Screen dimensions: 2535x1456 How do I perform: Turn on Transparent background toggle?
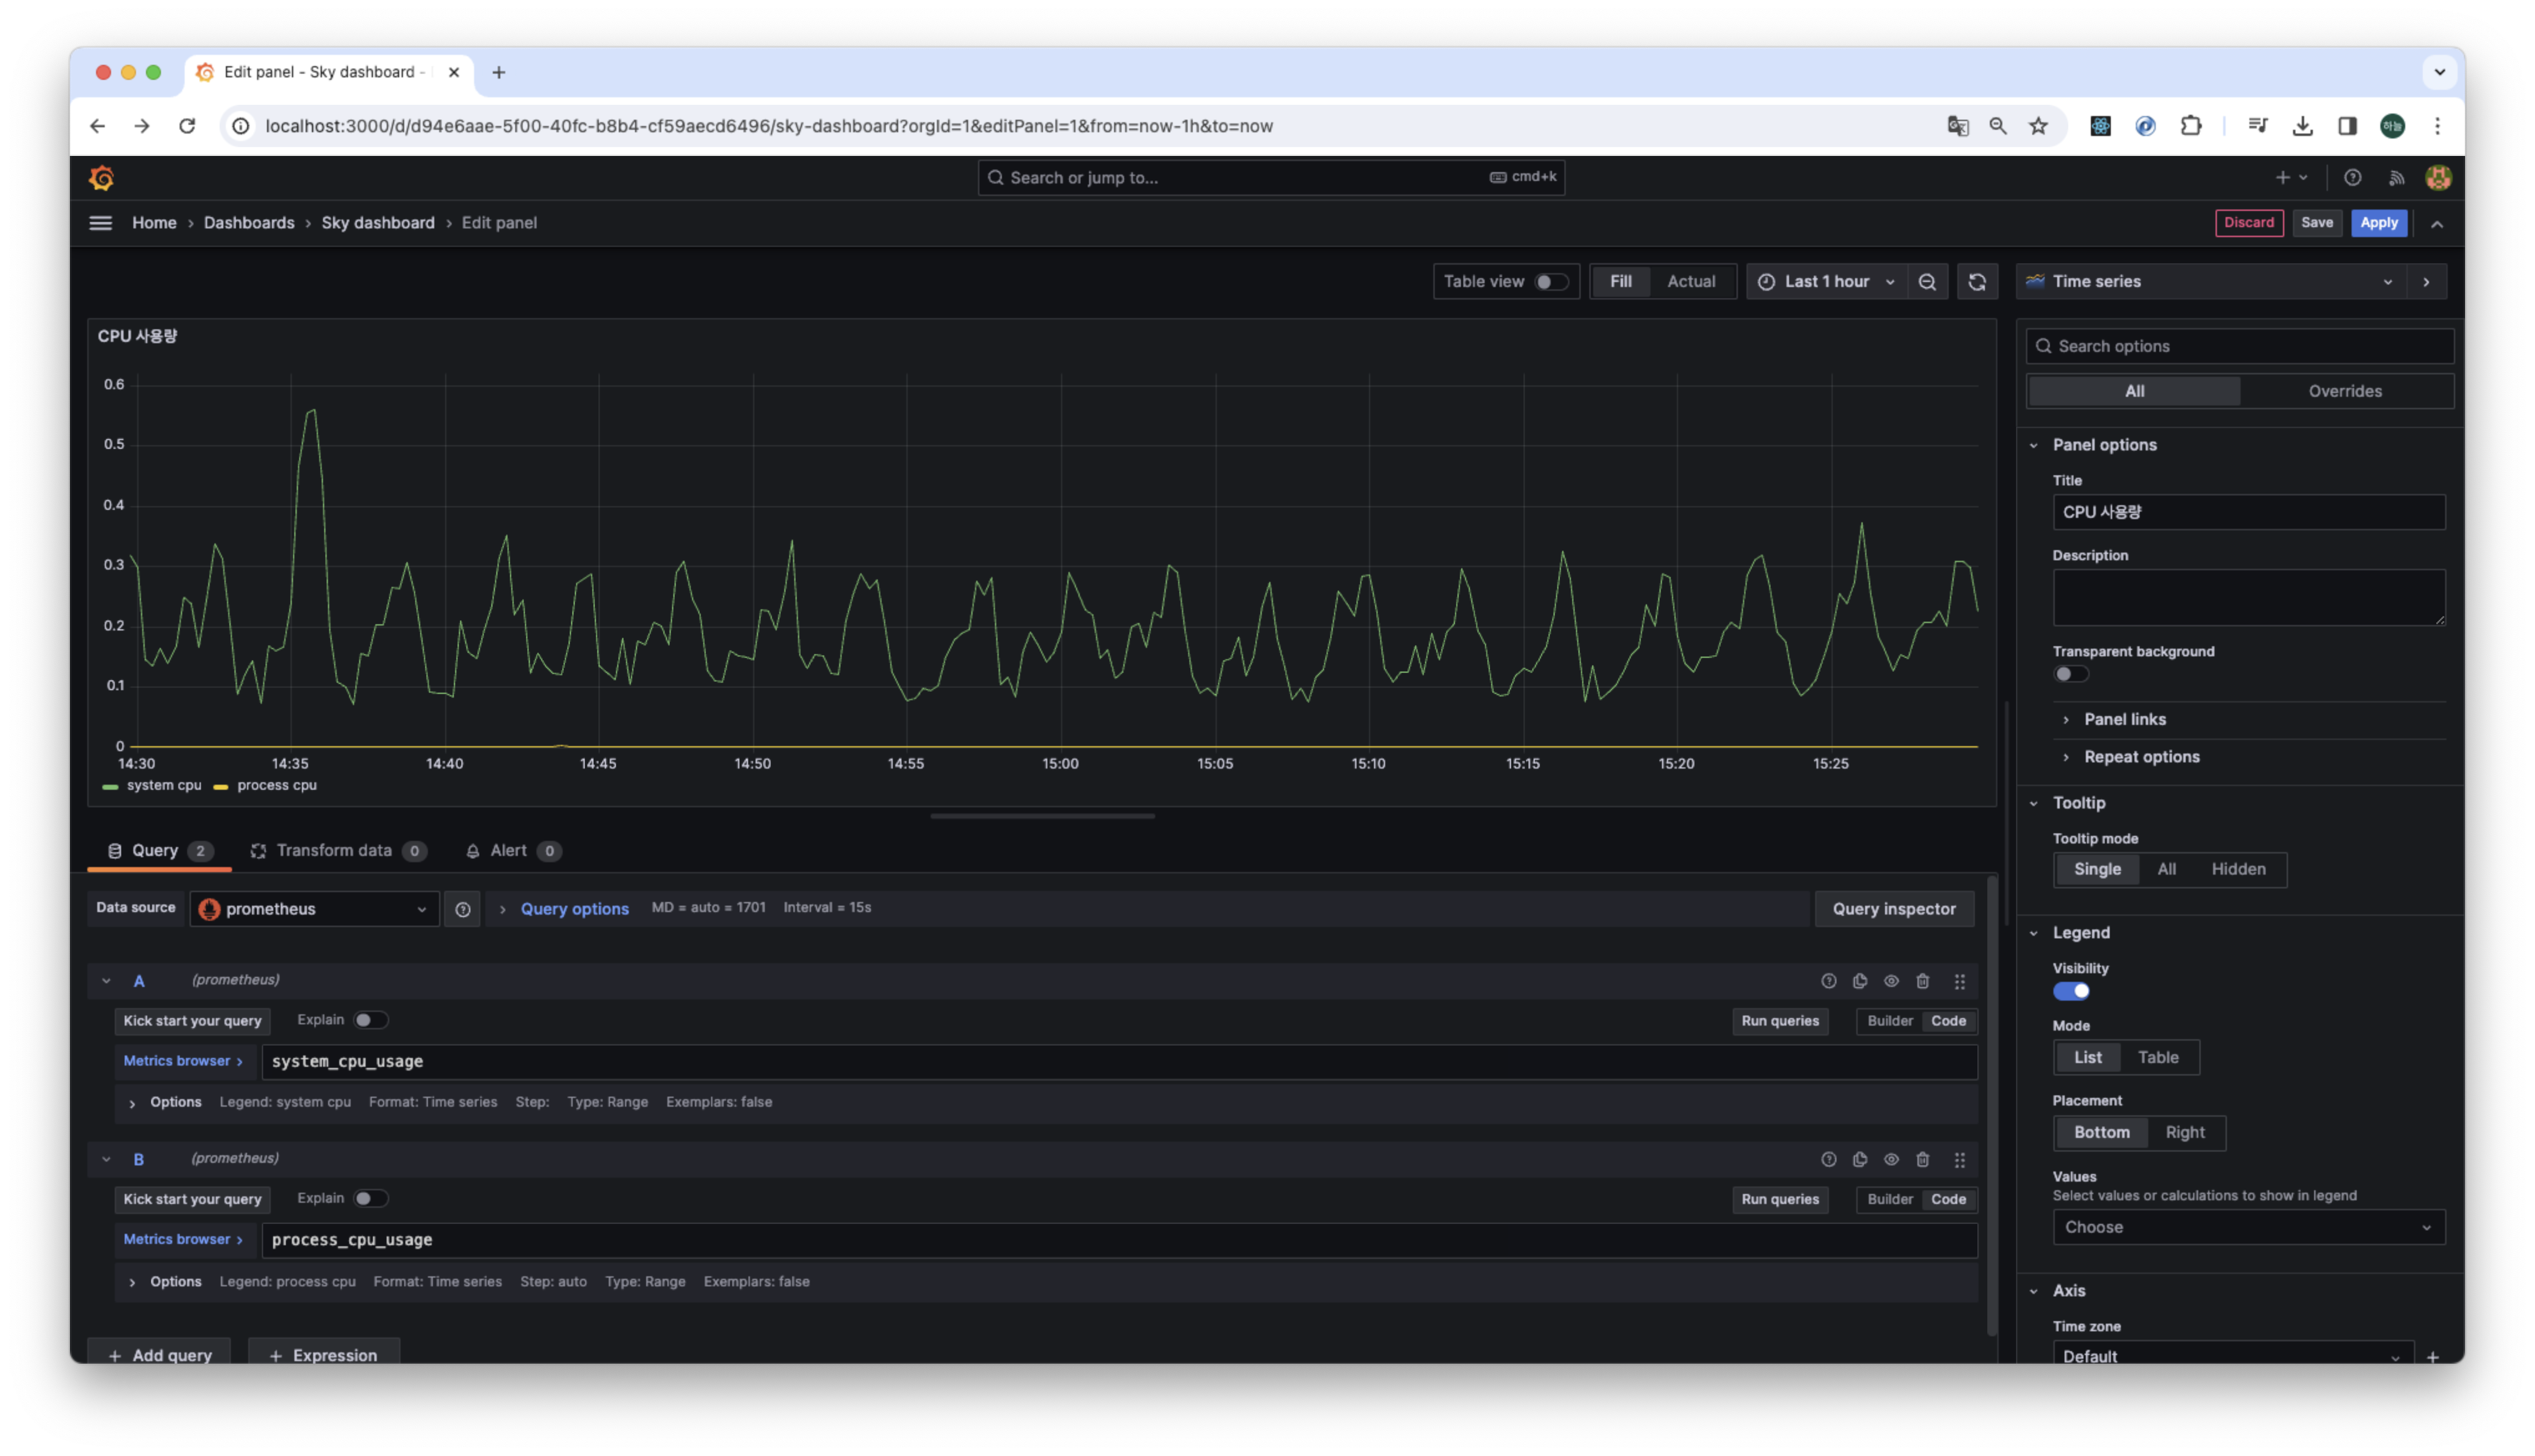(2070, 674)
